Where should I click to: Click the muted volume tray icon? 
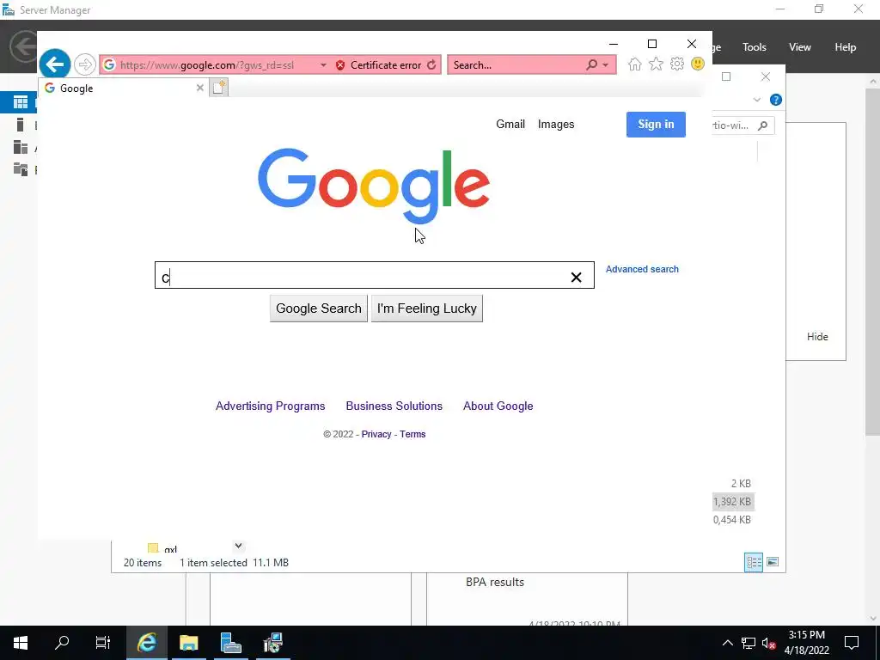pyautogui.click(x=769, y=643)
